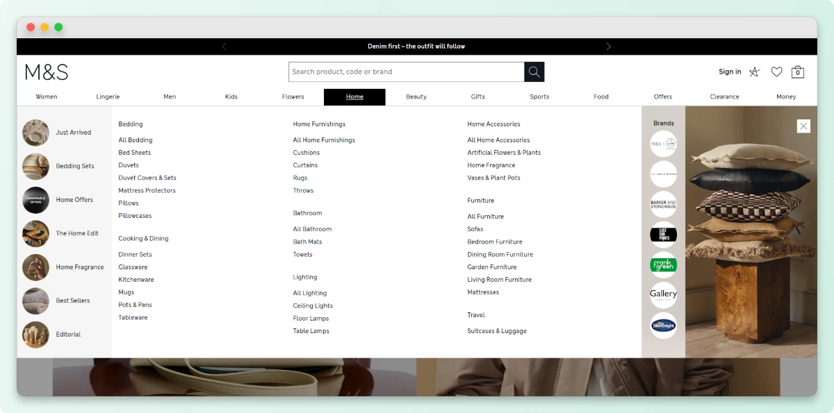Open the heart wishlist icon
Image resolution: width=834 pixels, height=413 pixels.
pos(776,71)
